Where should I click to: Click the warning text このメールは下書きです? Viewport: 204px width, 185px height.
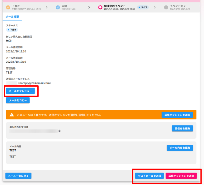59,115
